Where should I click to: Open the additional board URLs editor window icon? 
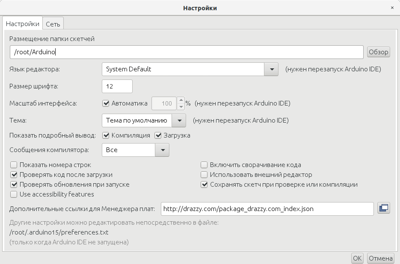(384, 208)
